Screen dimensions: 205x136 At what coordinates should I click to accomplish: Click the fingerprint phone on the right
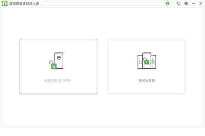[x=153, y=62]
